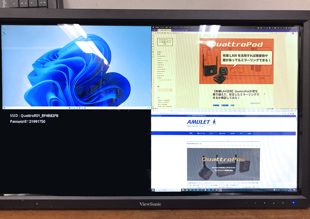Click the QuattroPod Wireless HDMI Extender banner

click(x=223, y=164)
